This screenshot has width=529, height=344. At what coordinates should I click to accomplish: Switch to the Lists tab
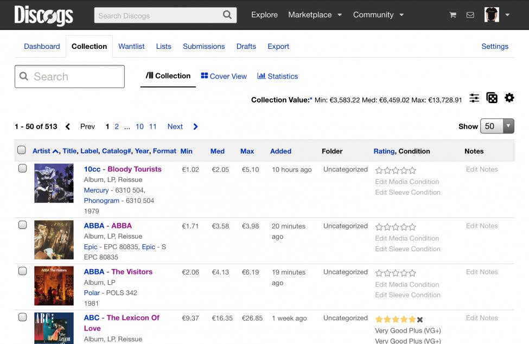(164, 47)
